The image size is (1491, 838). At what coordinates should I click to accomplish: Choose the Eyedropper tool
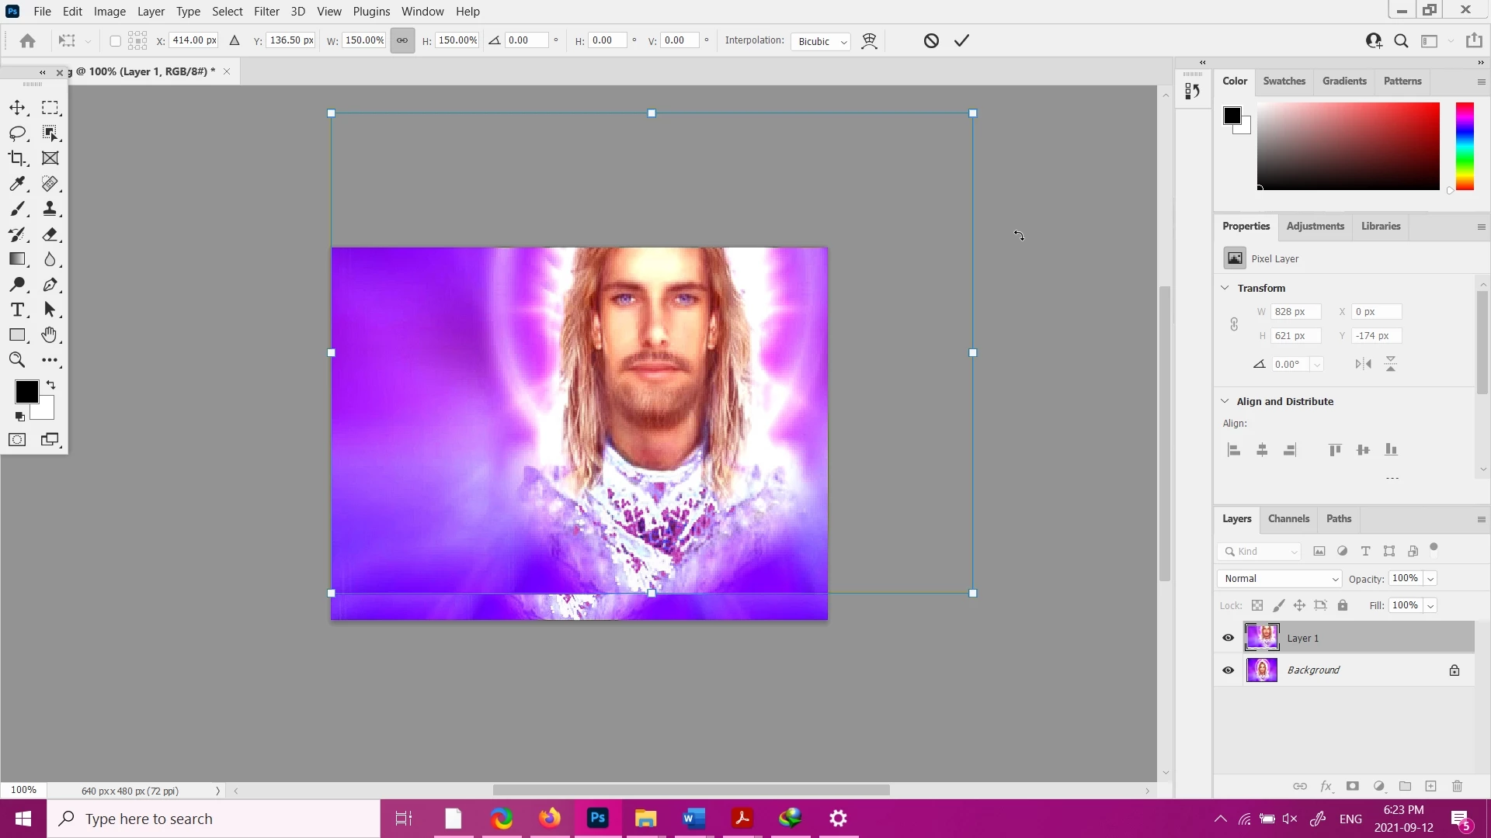pyautogui.click(x=17, y=184)
